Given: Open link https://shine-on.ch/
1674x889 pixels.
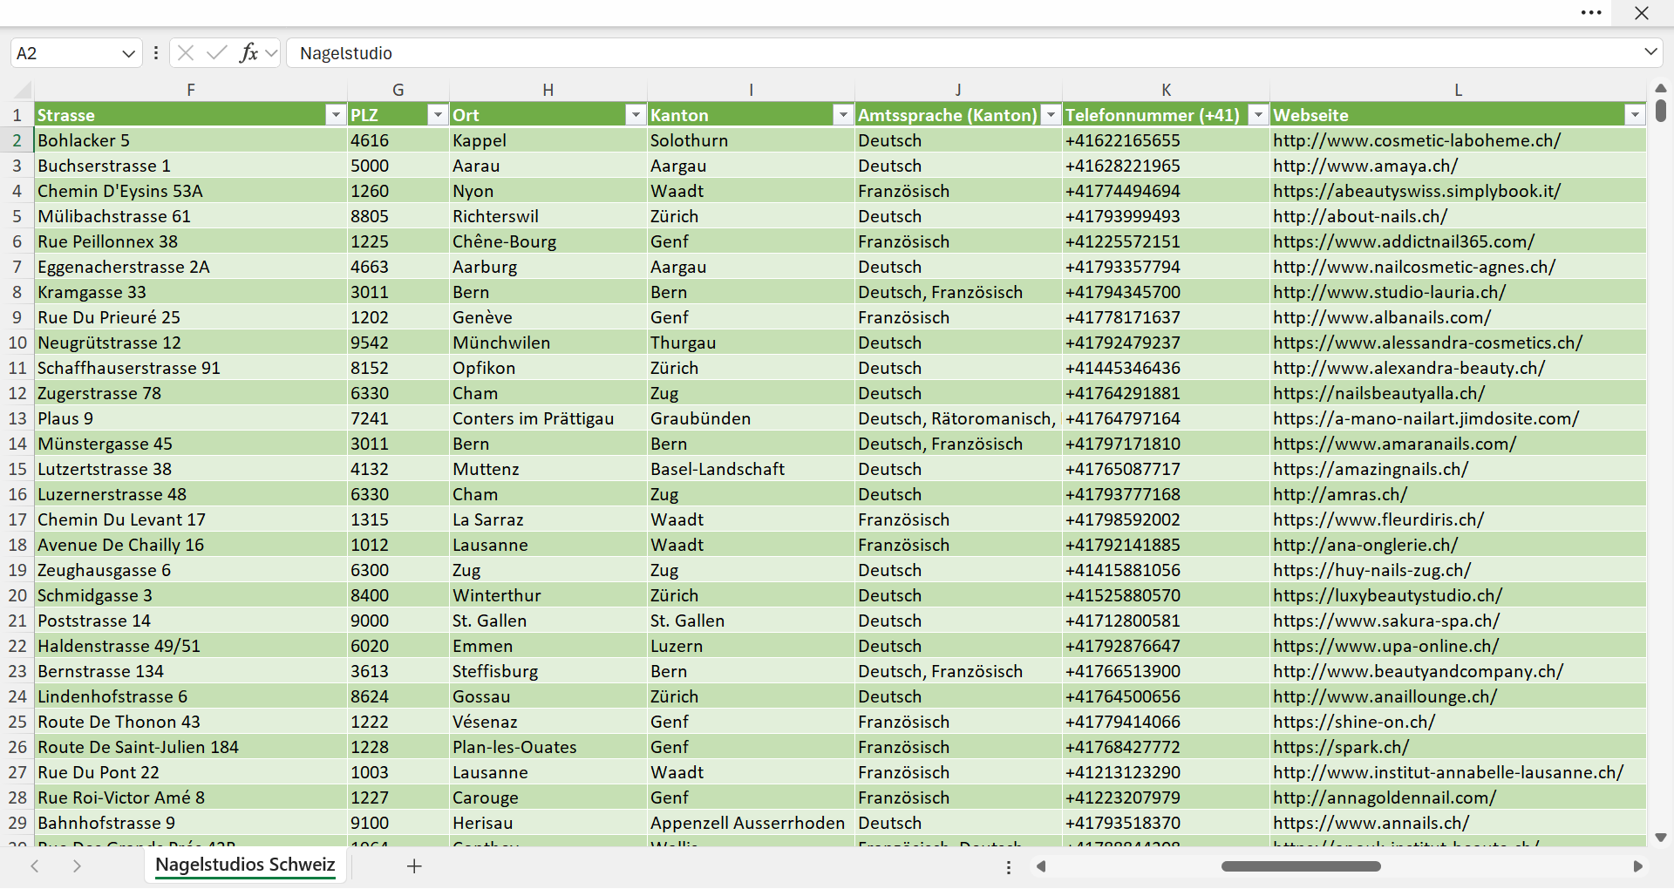Looking at the screenshot, I should click(1354, 722).
